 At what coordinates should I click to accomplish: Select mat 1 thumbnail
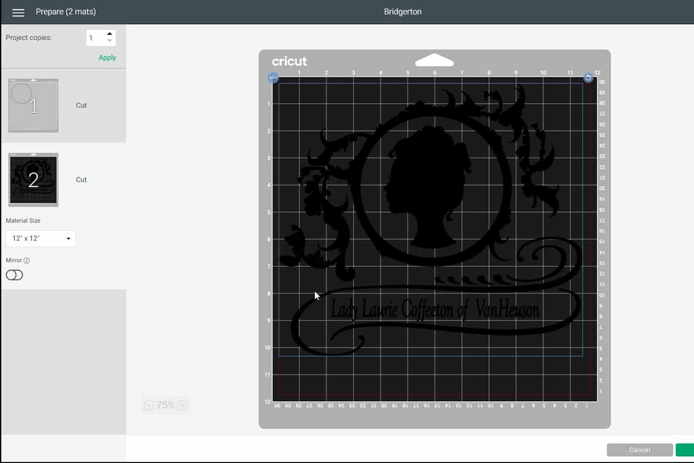tap(33, 106)
